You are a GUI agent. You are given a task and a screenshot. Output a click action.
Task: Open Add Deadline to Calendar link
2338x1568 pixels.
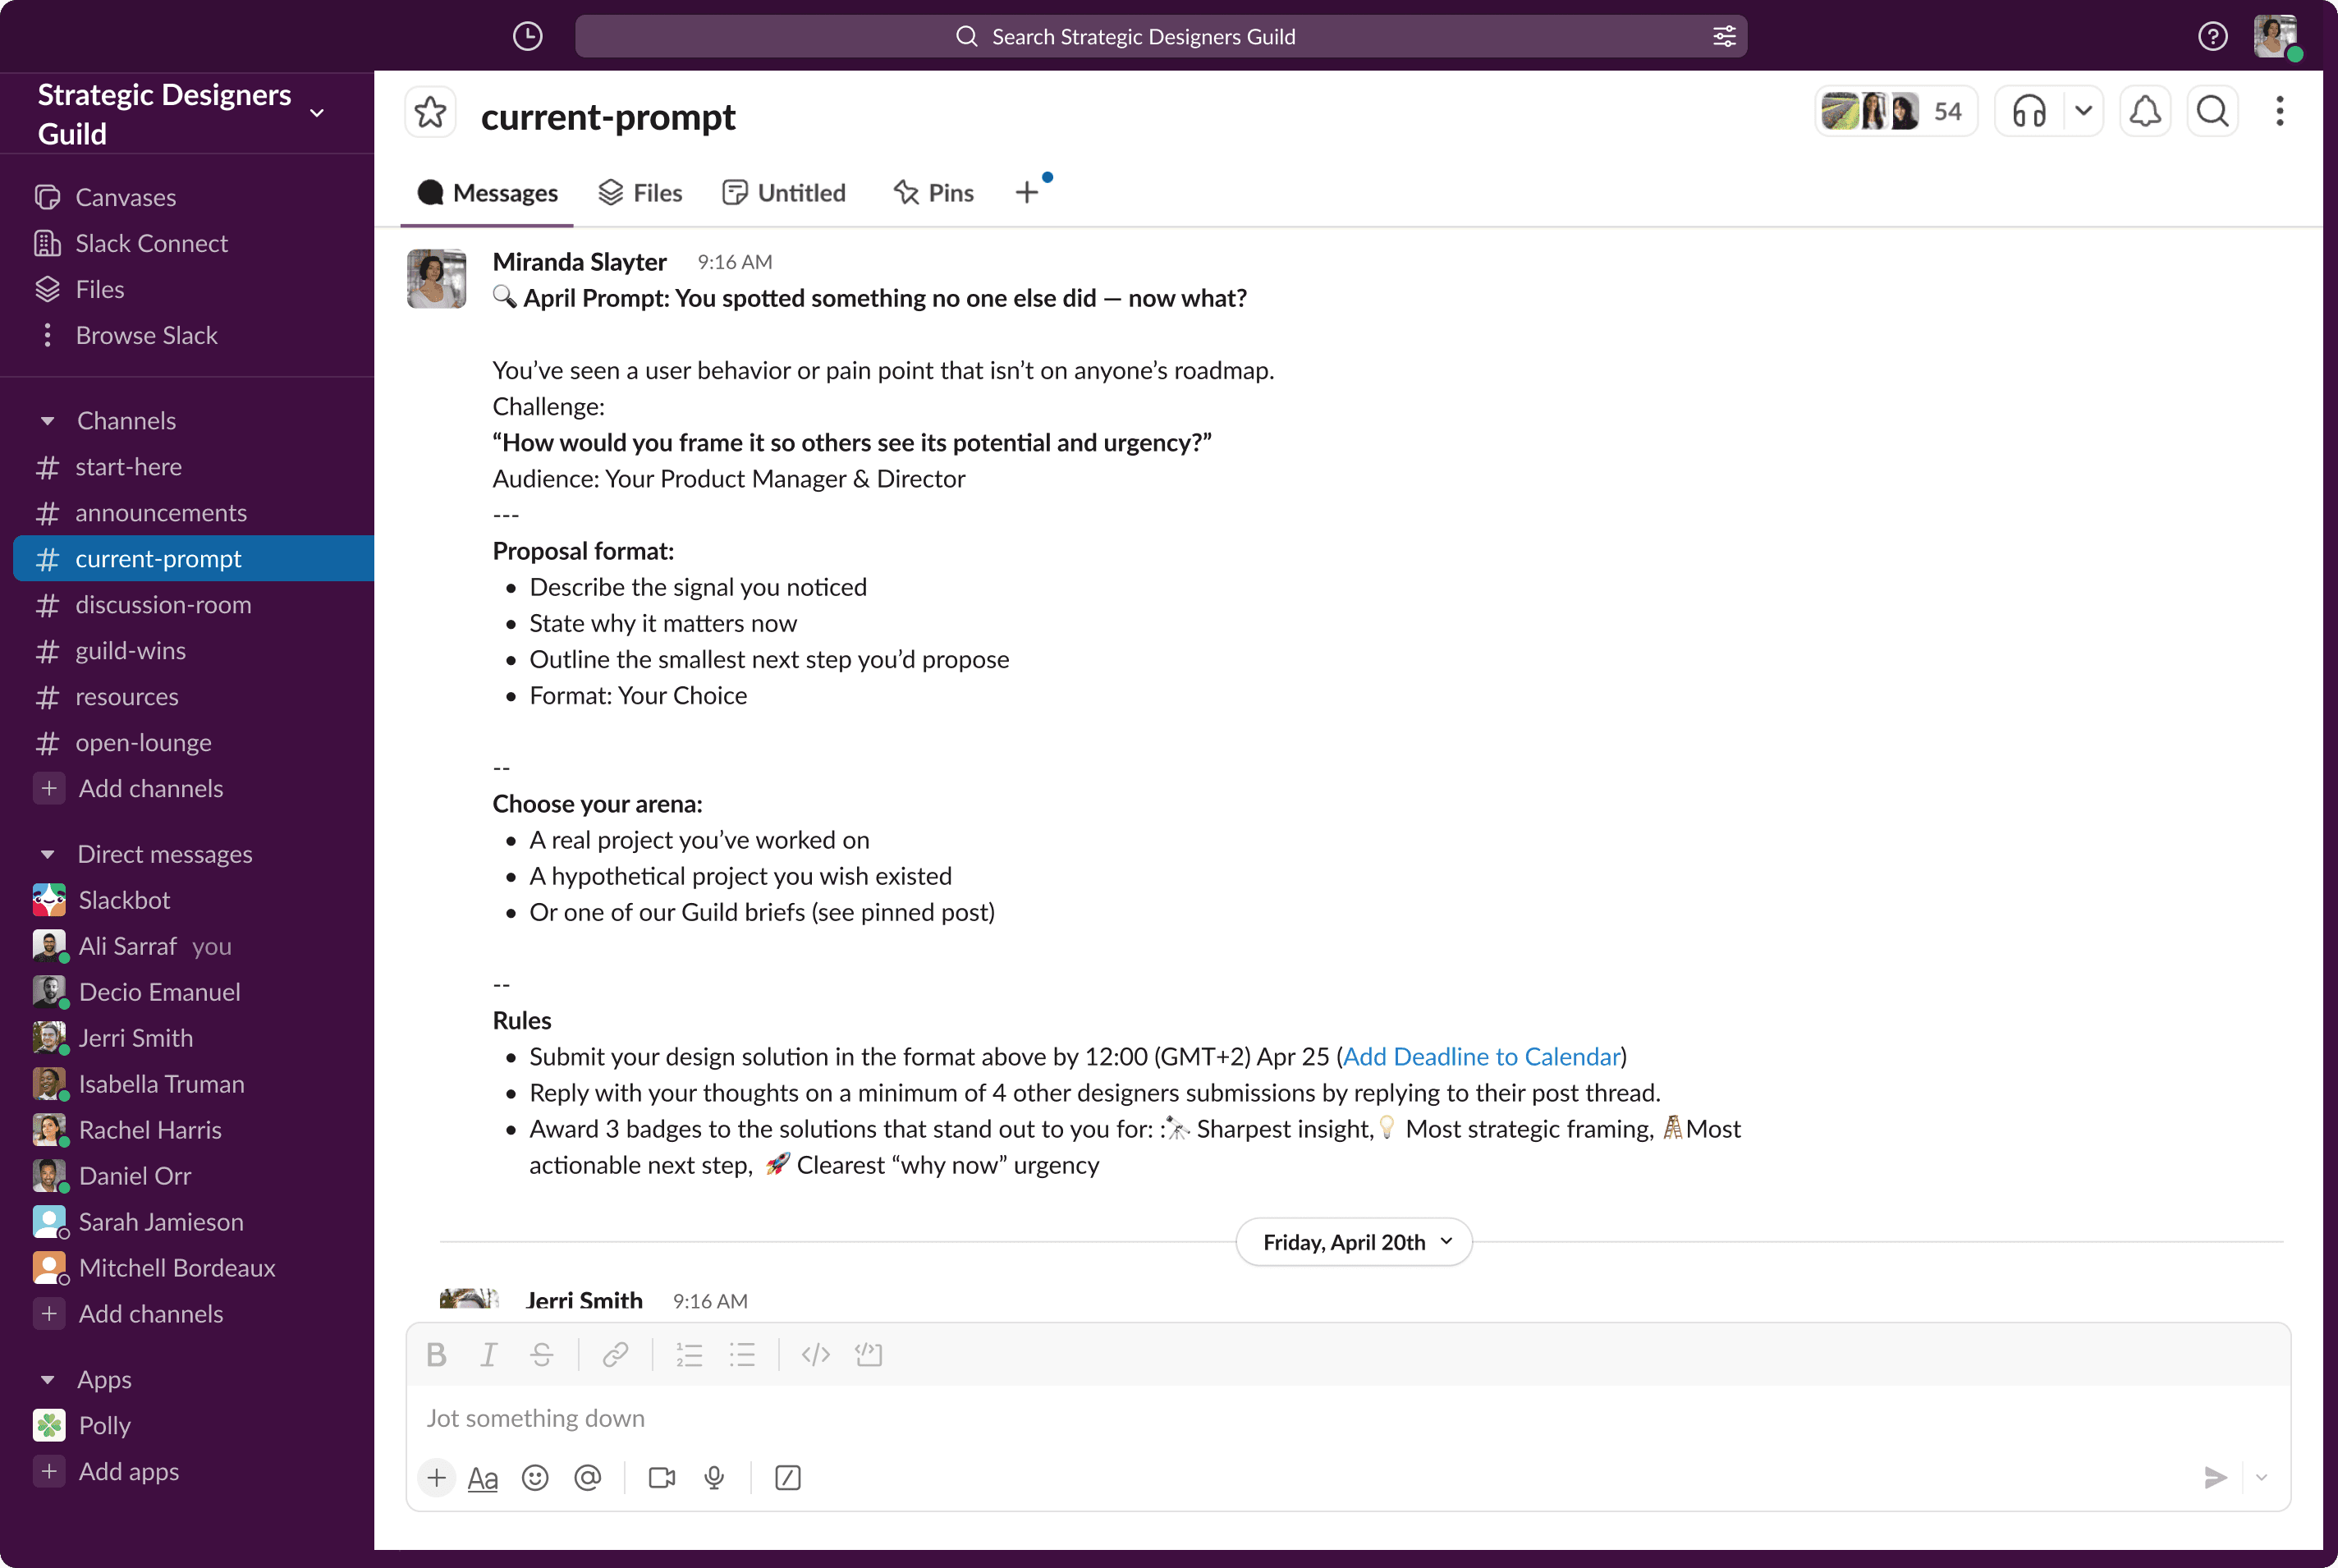click(1481, 1056)
